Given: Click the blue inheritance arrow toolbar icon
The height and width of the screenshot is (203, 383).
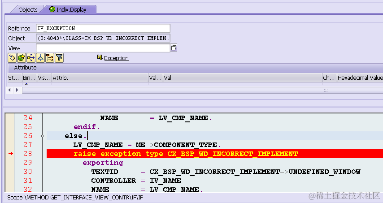Looking at the screenshot, I should pyautogui.click(x=40, y=58).
